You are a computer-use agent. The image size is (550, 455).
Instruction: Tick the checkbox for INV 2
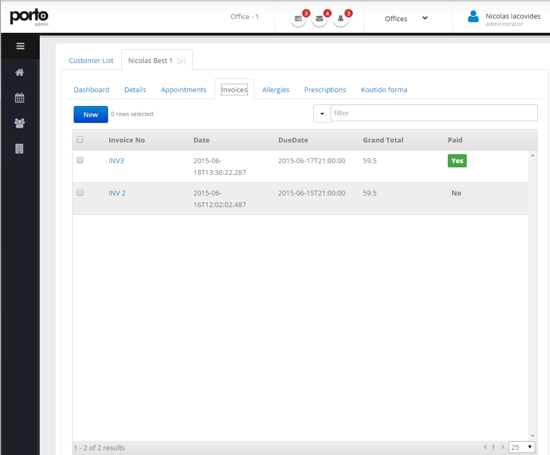(80, 192)
